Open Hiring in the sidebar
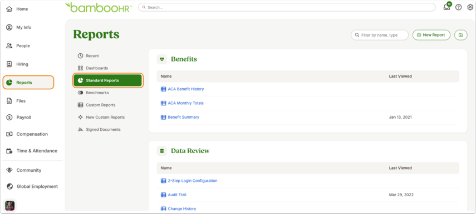The width and height of the screenshot is (476, 214). [22, 64]
